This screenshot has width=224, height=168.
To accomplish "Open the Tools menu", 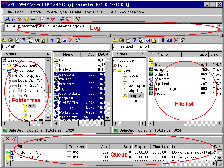I will [89, 12].
